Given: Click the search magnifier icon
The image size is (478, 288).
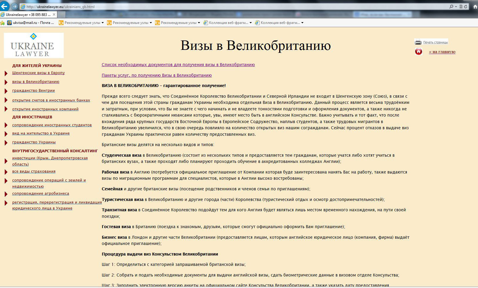Looking at the screenshot, I should [451, 6].
